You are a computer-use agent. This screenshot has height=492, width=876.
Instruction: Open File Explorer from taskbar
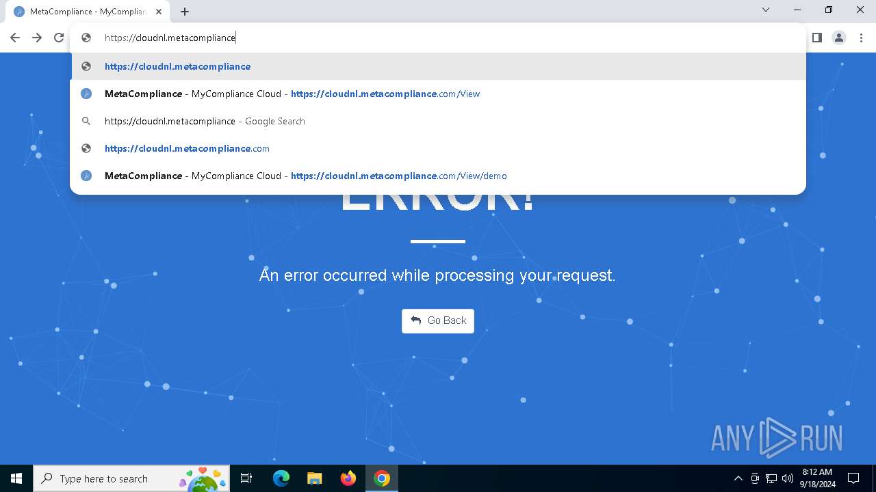pos(315,478)
